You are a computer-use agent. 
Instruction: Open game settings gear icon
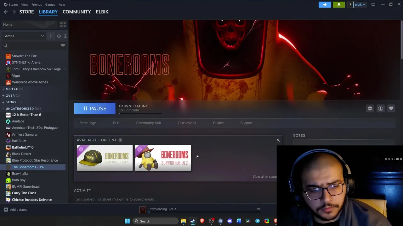(x=370, y=109)
